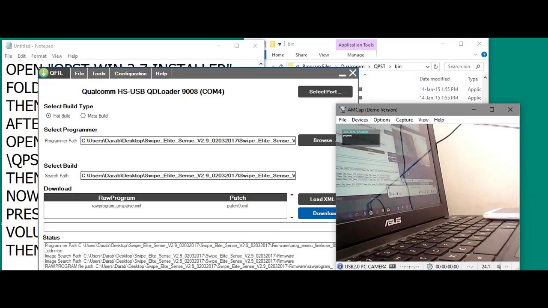
Task: Open the AMCap Devices menu
Action: pyautogui.click(x=360, y=120)
